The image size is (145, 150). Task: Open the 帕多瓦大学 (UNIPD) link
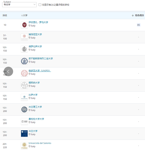pos(40,71)
